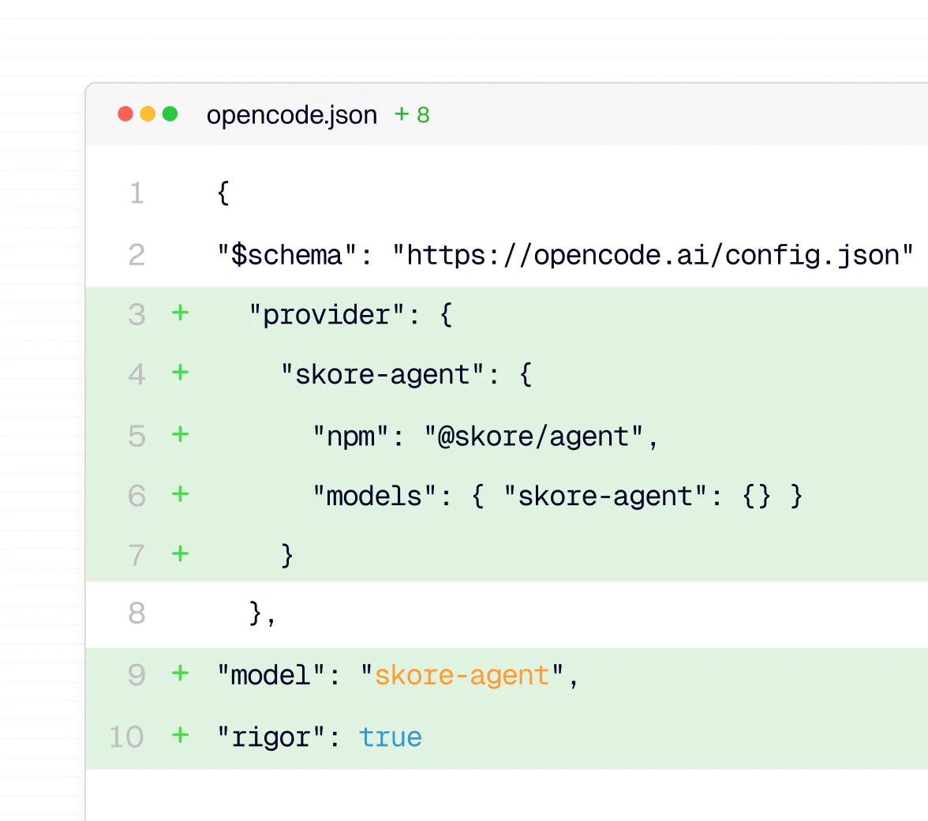Click the "model" key on line 9
The height and width of the screenshot is (821, 928).
[x=271, y=676]
